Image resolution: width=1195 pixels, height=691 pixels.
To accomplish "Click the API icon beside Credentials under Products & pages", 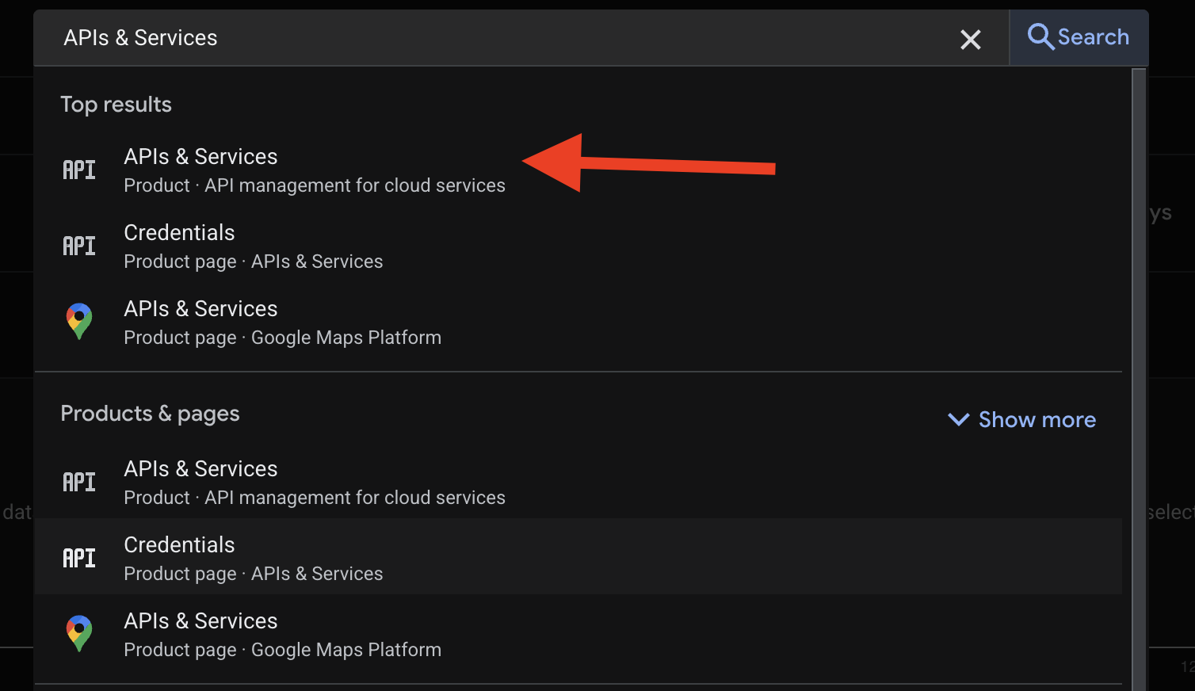I will pos(78,557).
